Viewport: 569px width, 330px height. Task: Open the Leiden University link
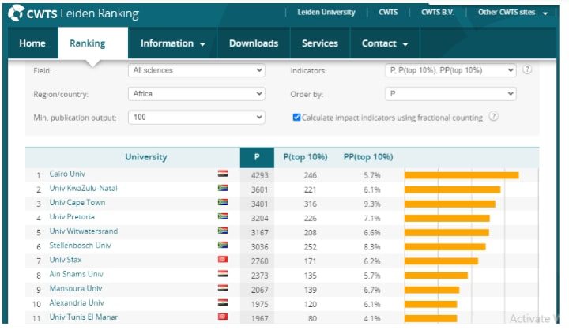pos(326,13)
